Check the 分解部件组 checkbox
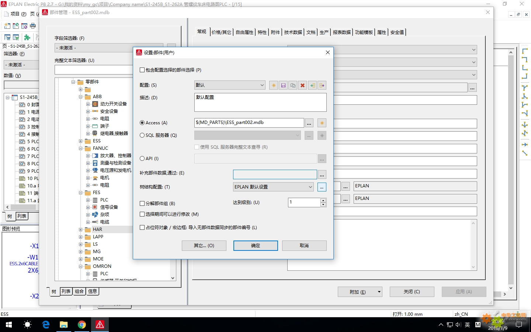531x332 pixels. coord(142,204)
